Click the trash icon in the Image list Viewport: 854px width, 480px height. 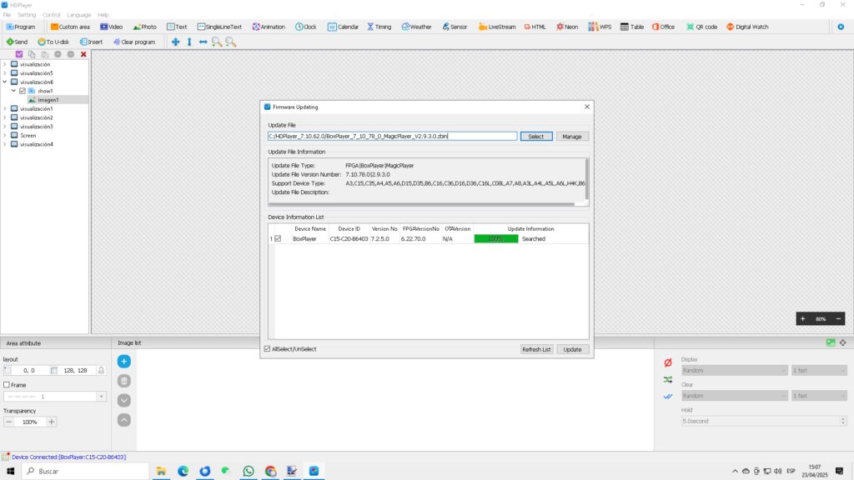tap(124, 381)
